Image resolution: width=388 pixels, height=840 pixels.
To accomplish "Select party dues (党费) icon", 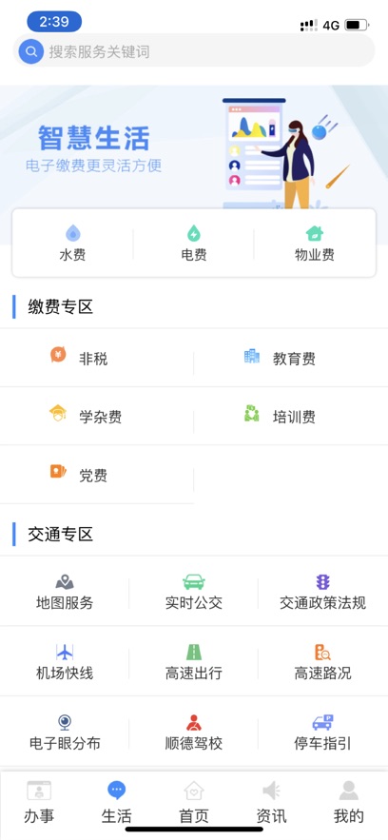I will 58,471.
